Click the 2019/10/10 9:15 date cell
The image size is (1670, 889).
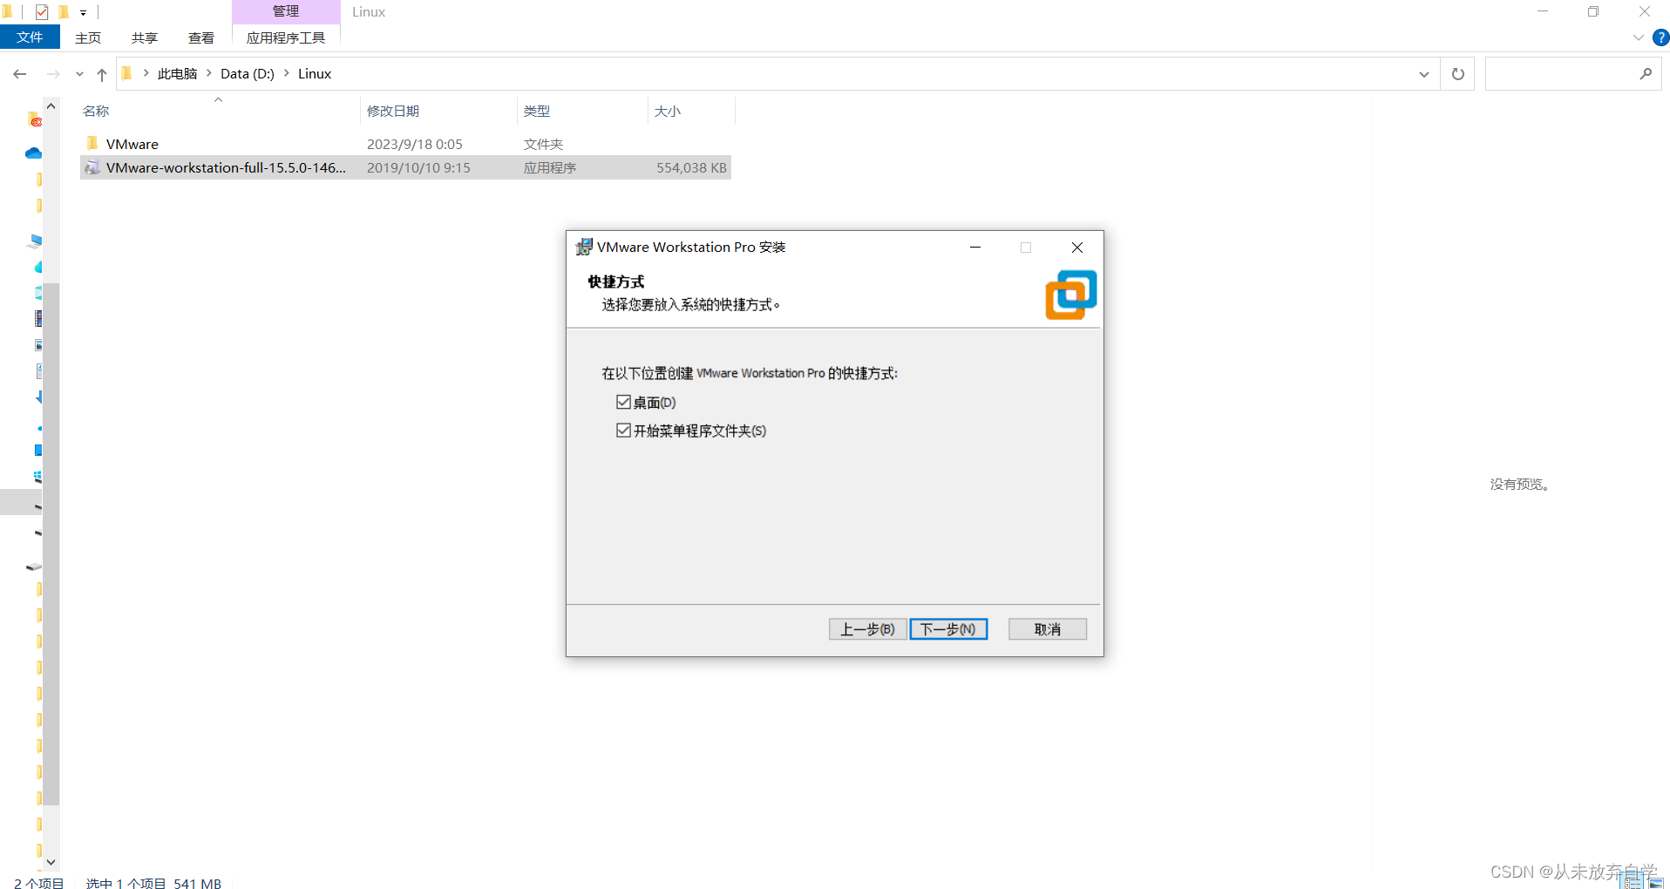pos(418,167)
